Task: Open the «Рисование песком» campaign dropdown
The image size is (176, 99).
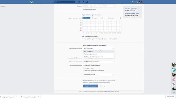Action: (x=99, y=75)
